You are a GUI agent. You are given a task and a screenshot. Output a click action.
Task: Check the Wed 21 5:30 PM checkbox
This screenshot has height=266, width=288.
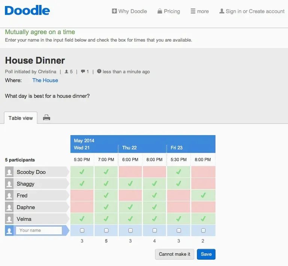82,230
